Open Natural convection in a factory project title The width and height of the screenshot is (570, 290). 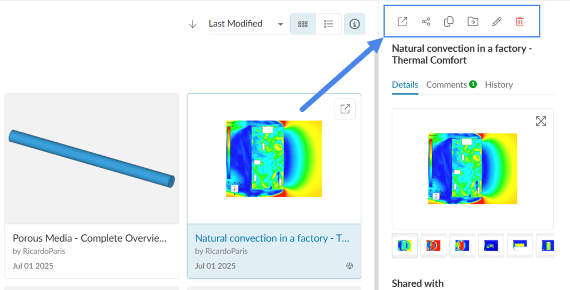click(272, 238)
